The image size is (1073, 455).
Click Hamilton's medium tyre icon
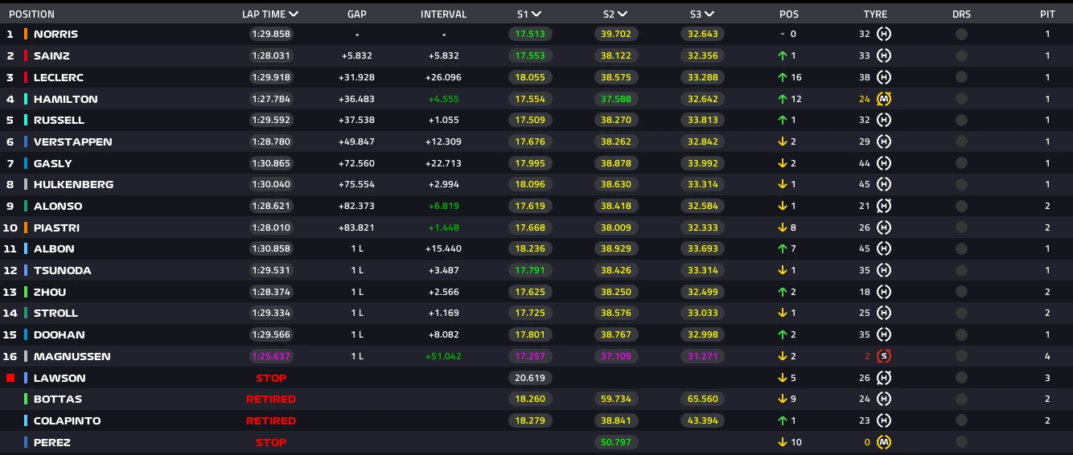[884, 99]
